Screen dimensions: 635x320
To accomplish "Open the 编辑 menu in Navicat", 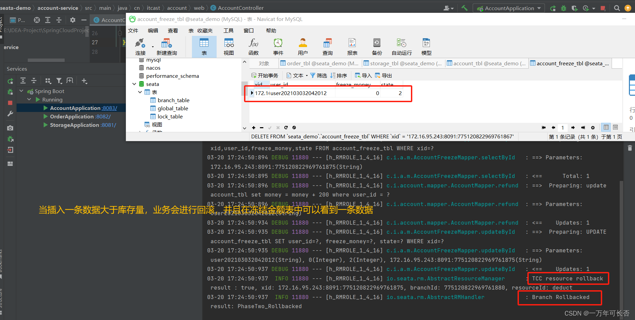I will tap(153, 30).
